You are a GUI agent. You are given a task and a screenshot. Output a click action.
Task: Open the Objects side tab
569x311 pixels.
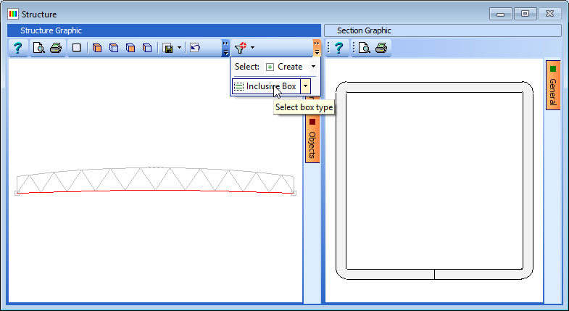pyautogui.click(x=312, y=139)
